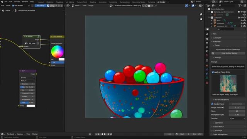Click the Prompt text field
This screenshot has height=139, width=247.
click(228, 67)
